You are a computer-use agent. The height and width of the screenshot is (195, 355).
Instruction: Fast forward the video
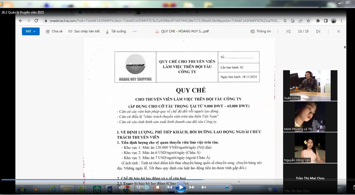tap(192, 187)
